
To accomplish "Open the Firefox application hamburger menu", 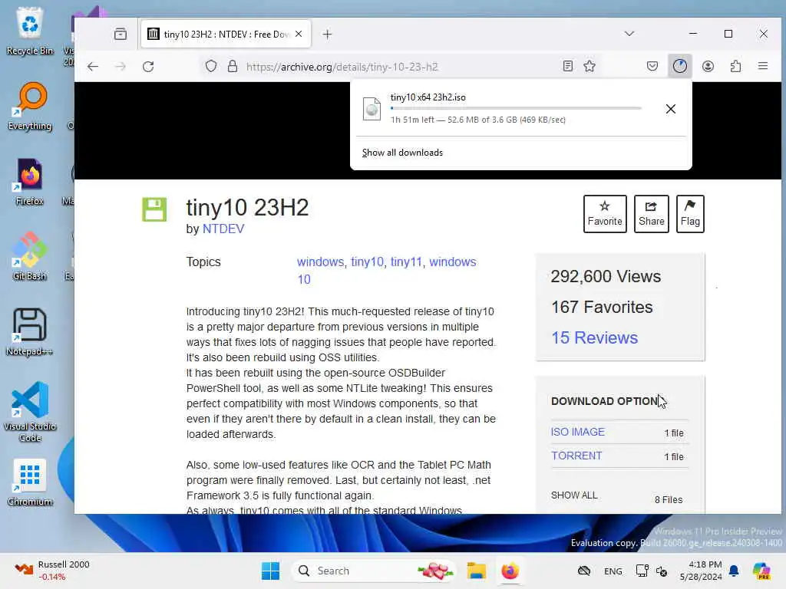I will (x=763, y=66).
